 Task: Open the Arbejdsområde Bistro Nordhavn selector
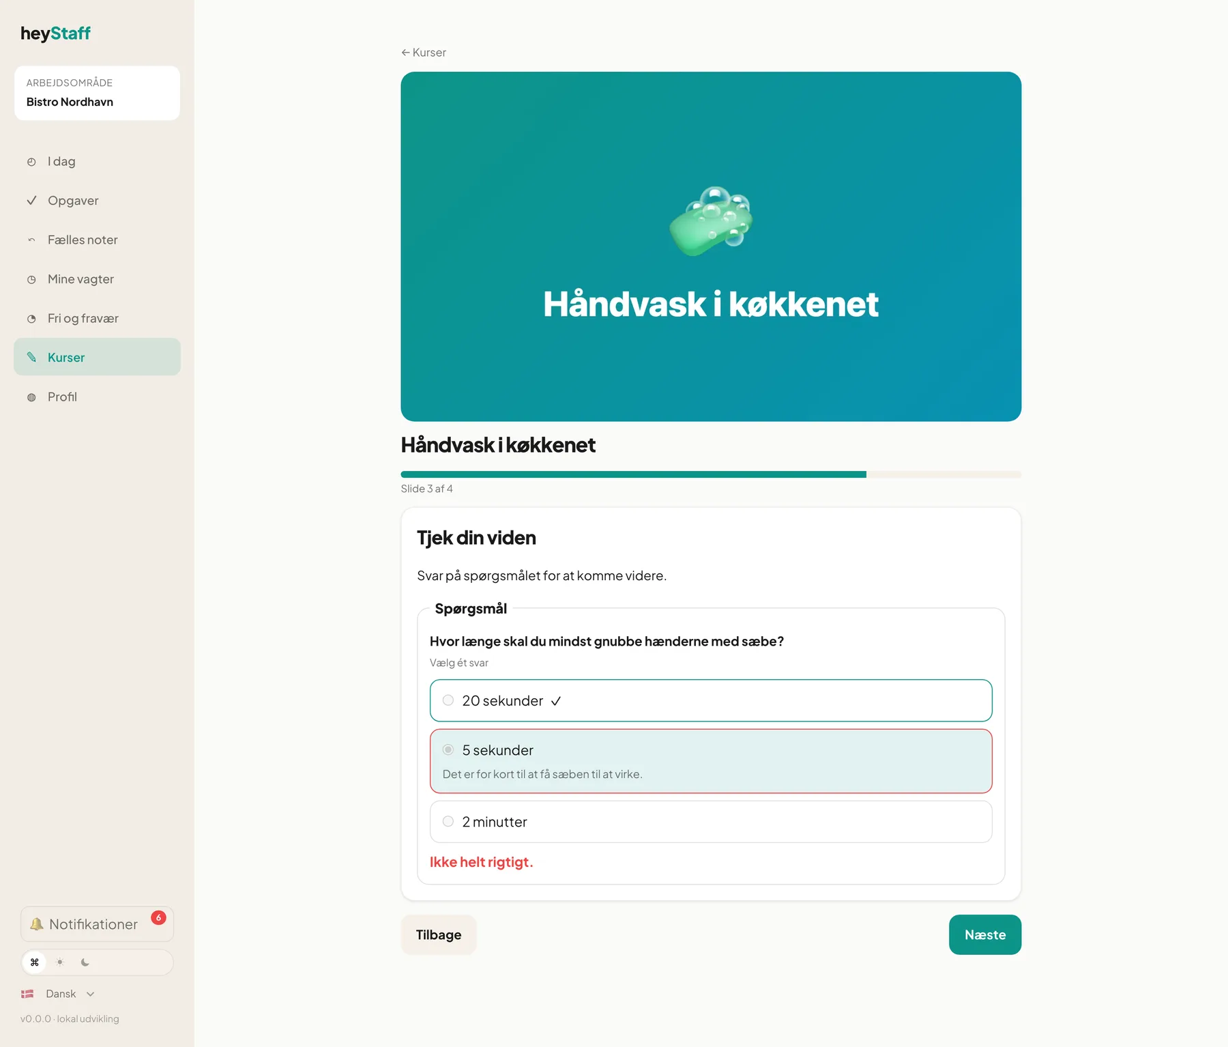coord(97,94)
